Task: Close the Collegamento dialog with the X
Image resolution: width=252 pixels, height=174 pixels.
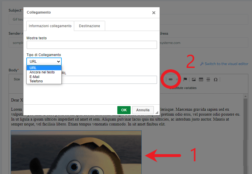Action: (154, 12)
